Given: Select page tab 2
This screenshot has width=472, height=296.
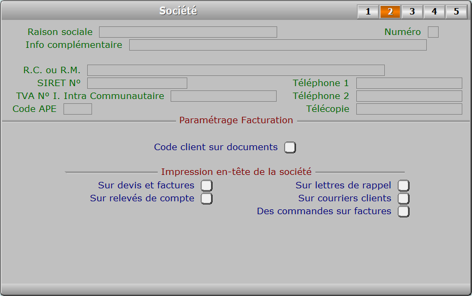Looking at the screenshot, I should (390, 12).
